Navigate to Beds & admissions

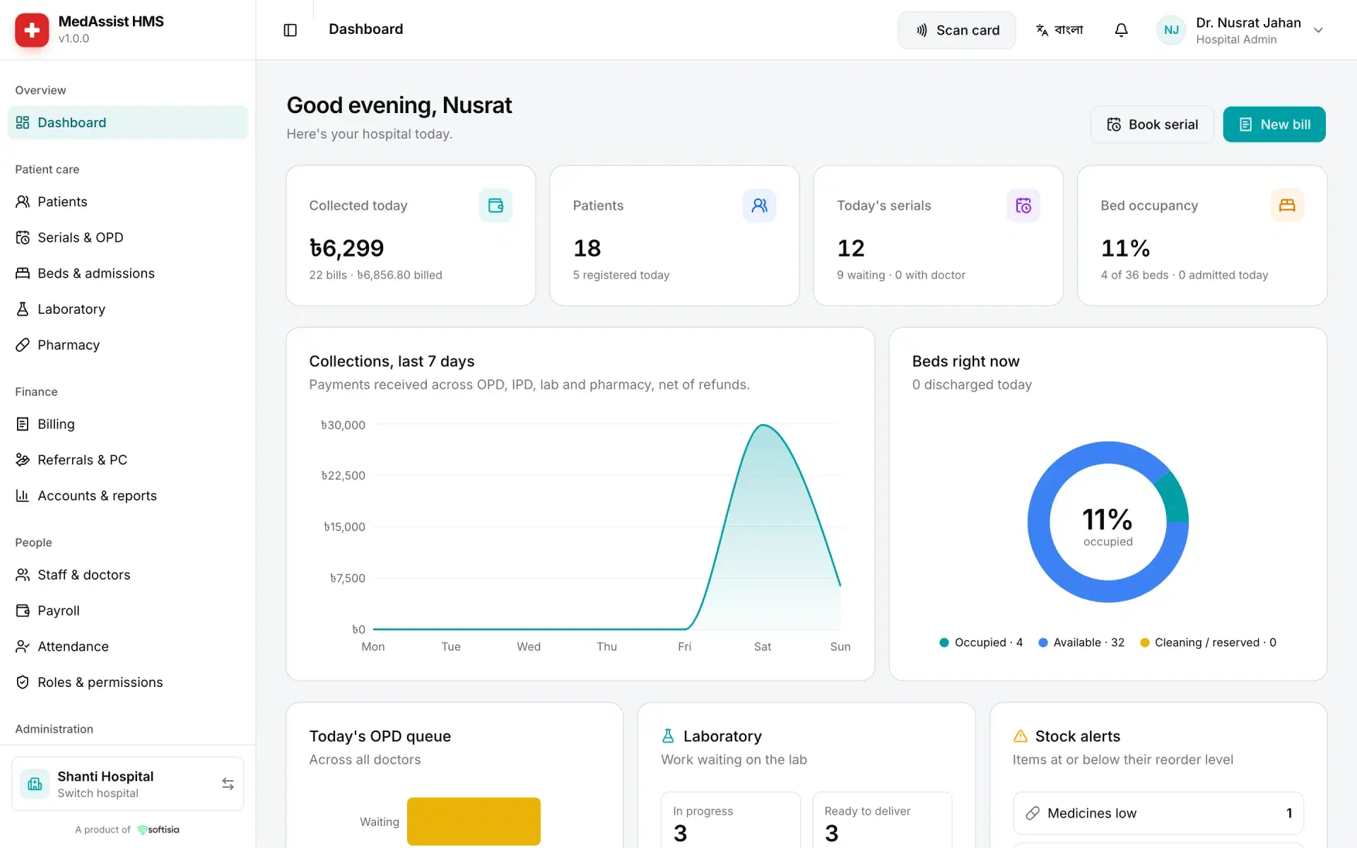(x=127, y=273)
